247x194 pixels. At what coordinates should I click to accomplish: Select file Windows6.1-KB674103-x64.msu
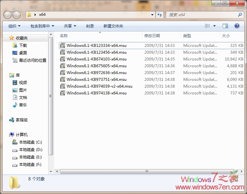(96, 59)
